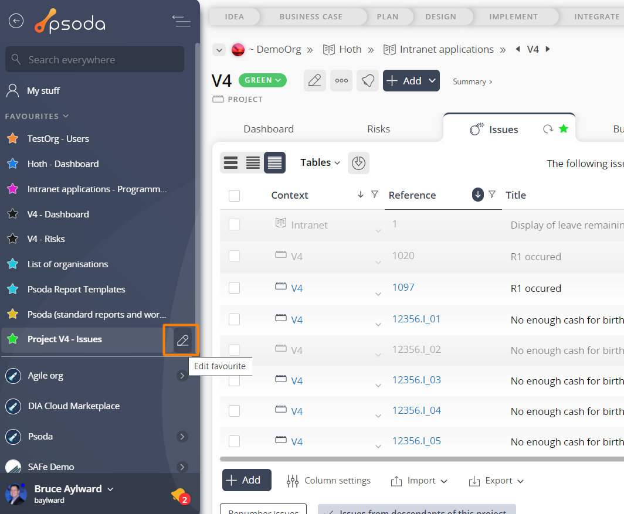Open the more actions ellipsis button
Image resolution: width=624 pixels, height=514 pixels.
pos(341,81)
